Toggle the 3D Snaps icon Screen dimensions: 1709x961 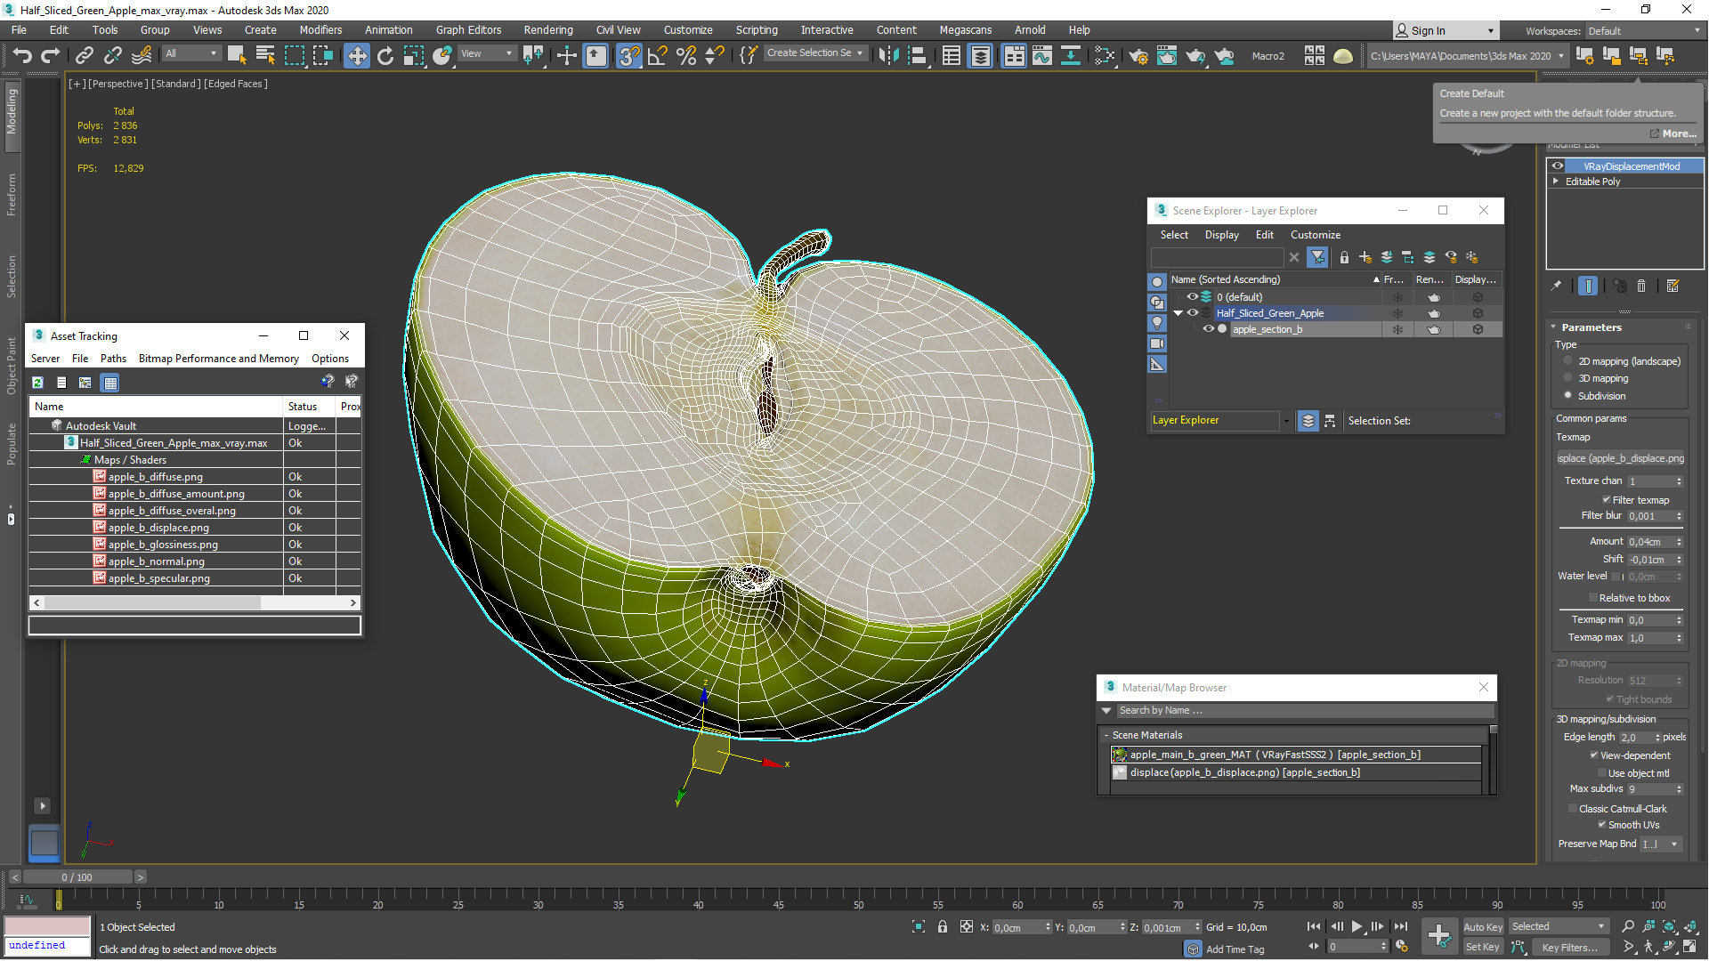pyautogui.click(x=628, y=56)
